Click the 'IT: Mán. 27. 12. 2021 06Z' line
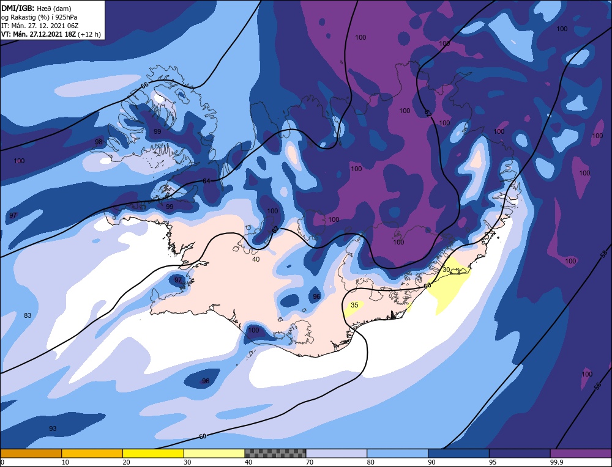This screenshot has height=467, width=612. [40, 26]
